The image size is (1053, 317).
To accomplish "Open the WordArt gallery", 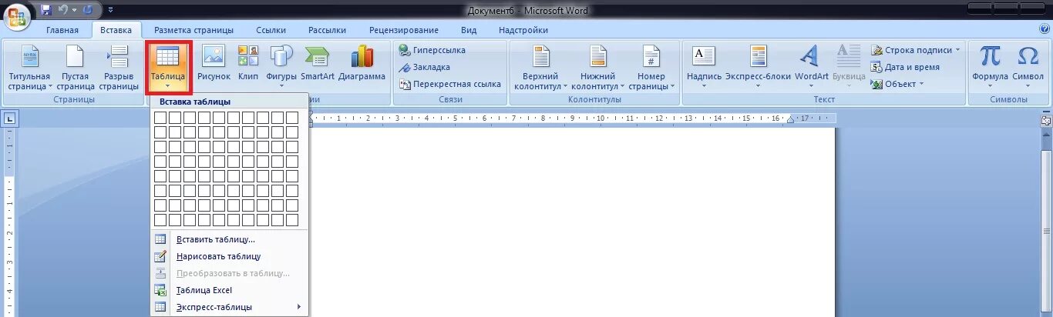I will (x=811, y=68).
